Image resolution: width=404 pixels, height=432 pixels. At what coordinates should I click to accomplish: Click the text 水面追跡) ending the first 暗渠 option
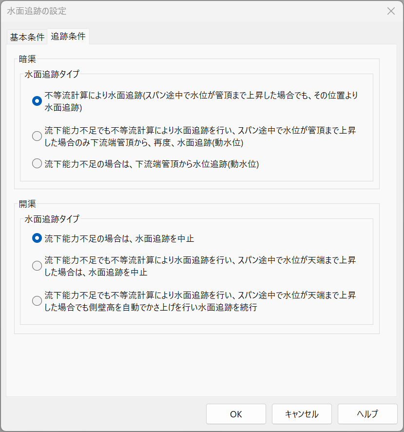[x=63, y=107]
